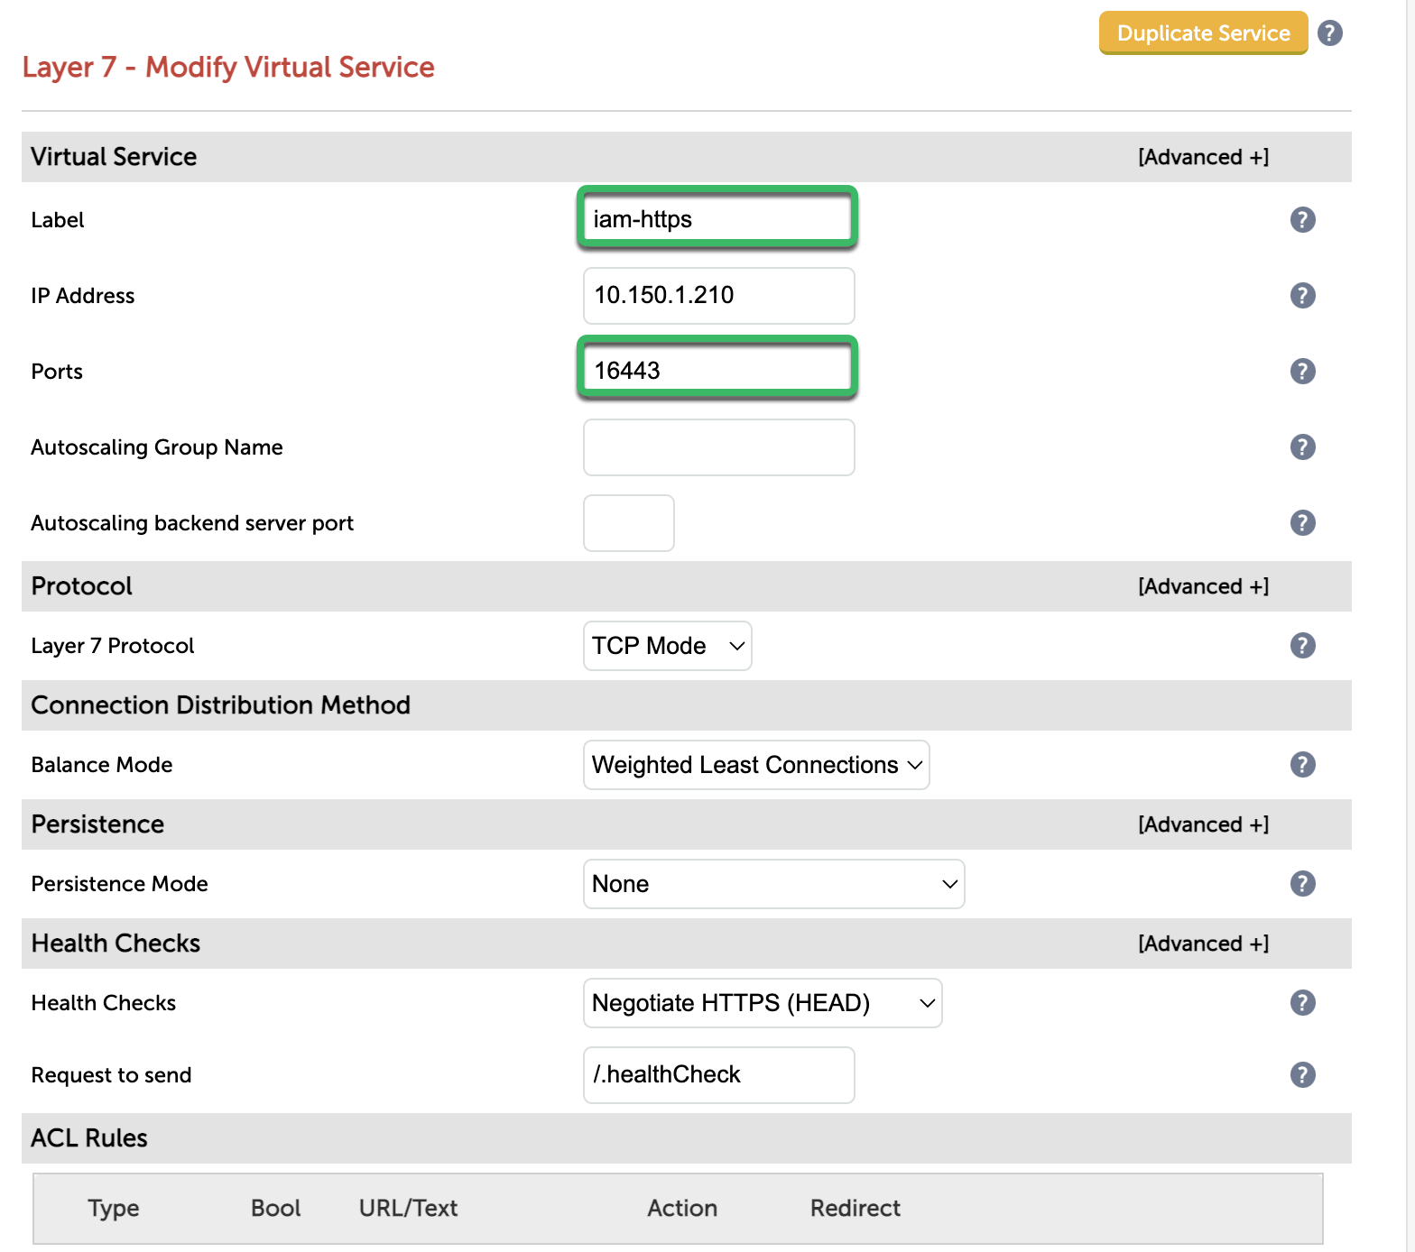The height and width of the screenshot is (1252, 1415).
Task: Click the Redirect column header in ACL Rules
Action: point(855,1209)
